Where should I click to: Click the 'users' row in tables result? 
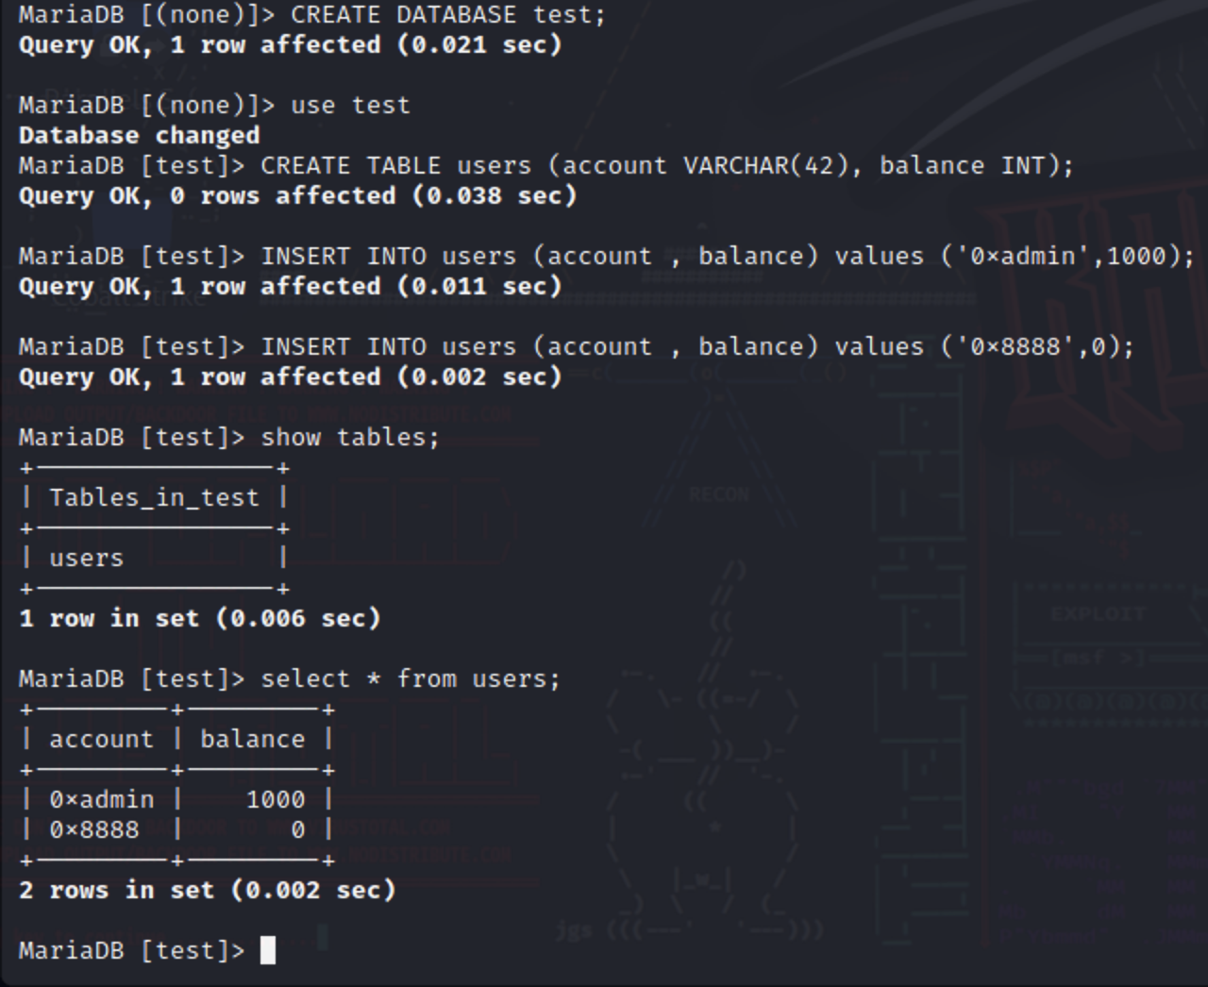[x=86, y=558]
